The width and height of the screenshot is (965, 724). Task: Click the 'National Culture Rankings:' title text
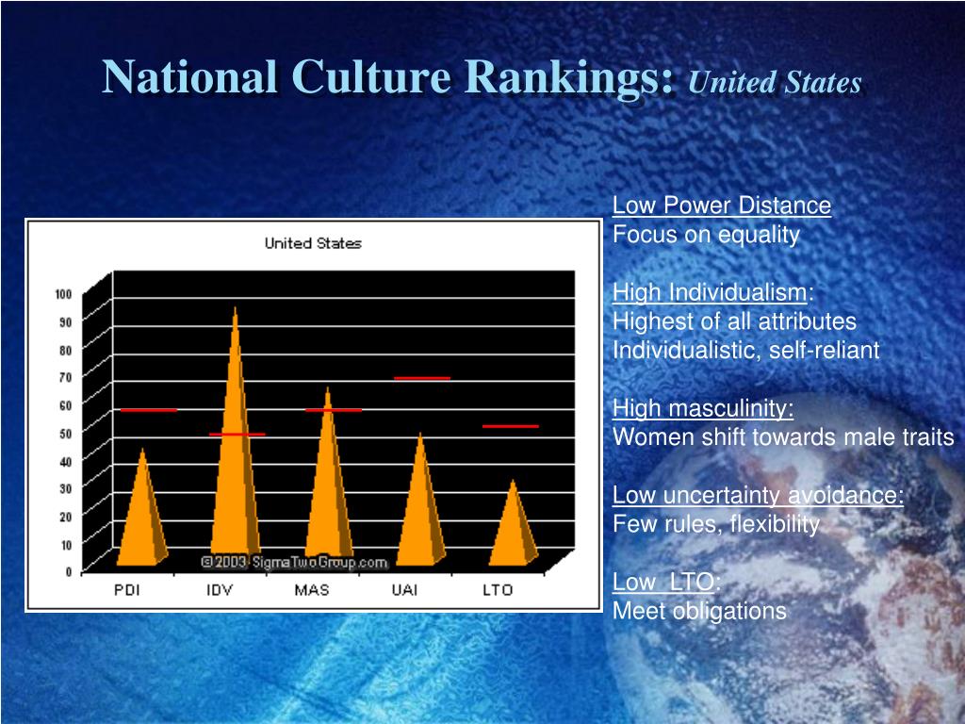pyautogui.click(x=387, y=76)
